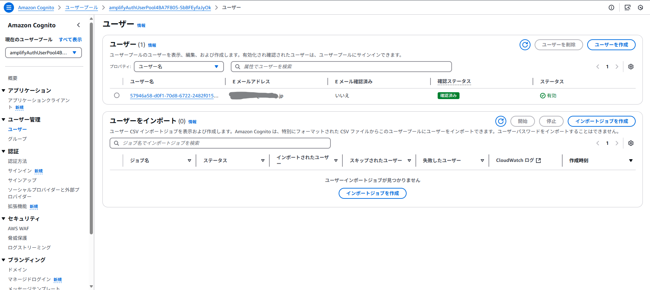Screen dimensions: 650x290
Task: Click the ユーザーを削除 button
Action: click(559, 45)
